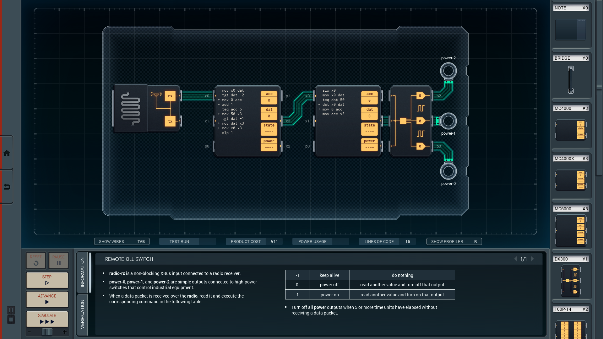Click the power-0 output terminal

448,171
